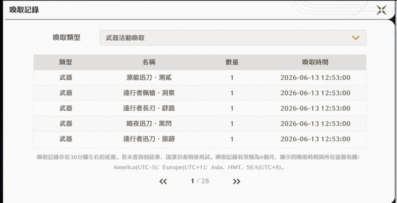397x203 pixels.
Task: Click the golden chevron in type dropdown
Action: pyautogui.click(x=356, y=38)
